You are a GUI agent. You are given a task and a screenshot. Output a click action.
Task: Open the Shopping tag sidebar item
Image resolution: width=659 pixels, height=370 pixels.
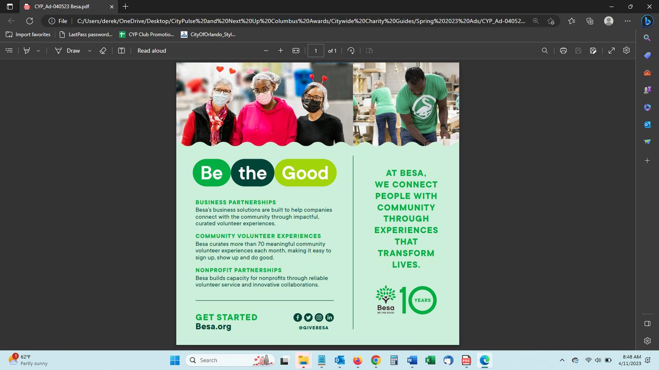pyautogui.click(x=647, y=55)
